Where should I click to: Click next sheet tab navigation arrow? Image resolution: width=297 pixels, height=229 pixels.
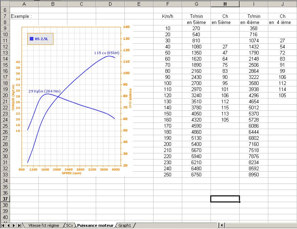pos(14,225)
